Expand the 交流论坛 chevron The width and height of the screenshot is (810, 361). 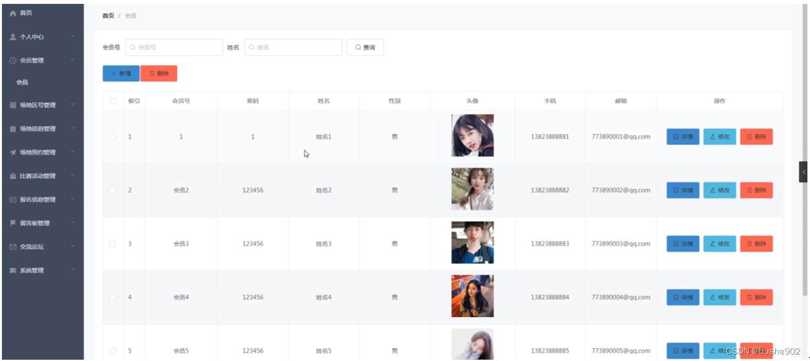(x=73, y=246)
